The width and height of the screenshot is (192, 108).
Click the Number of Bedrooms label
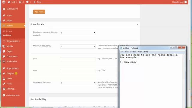pos(42,82)
